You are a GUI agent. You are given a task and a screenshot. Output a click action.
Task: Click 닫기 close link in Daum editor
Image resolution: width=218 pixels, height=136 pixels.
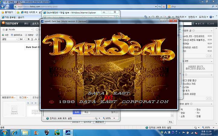pos(114,112)
